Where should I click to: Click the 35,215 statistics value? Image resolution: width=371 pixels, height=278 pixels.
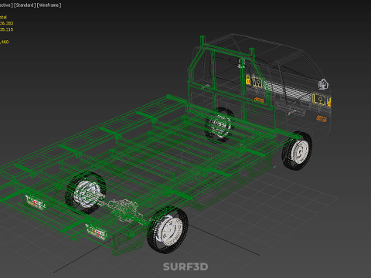[6, 29]
